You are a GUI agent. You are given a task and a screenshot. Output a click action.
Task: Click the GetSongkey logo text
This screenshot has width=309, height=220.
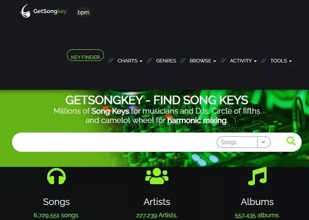click(50, 12)
